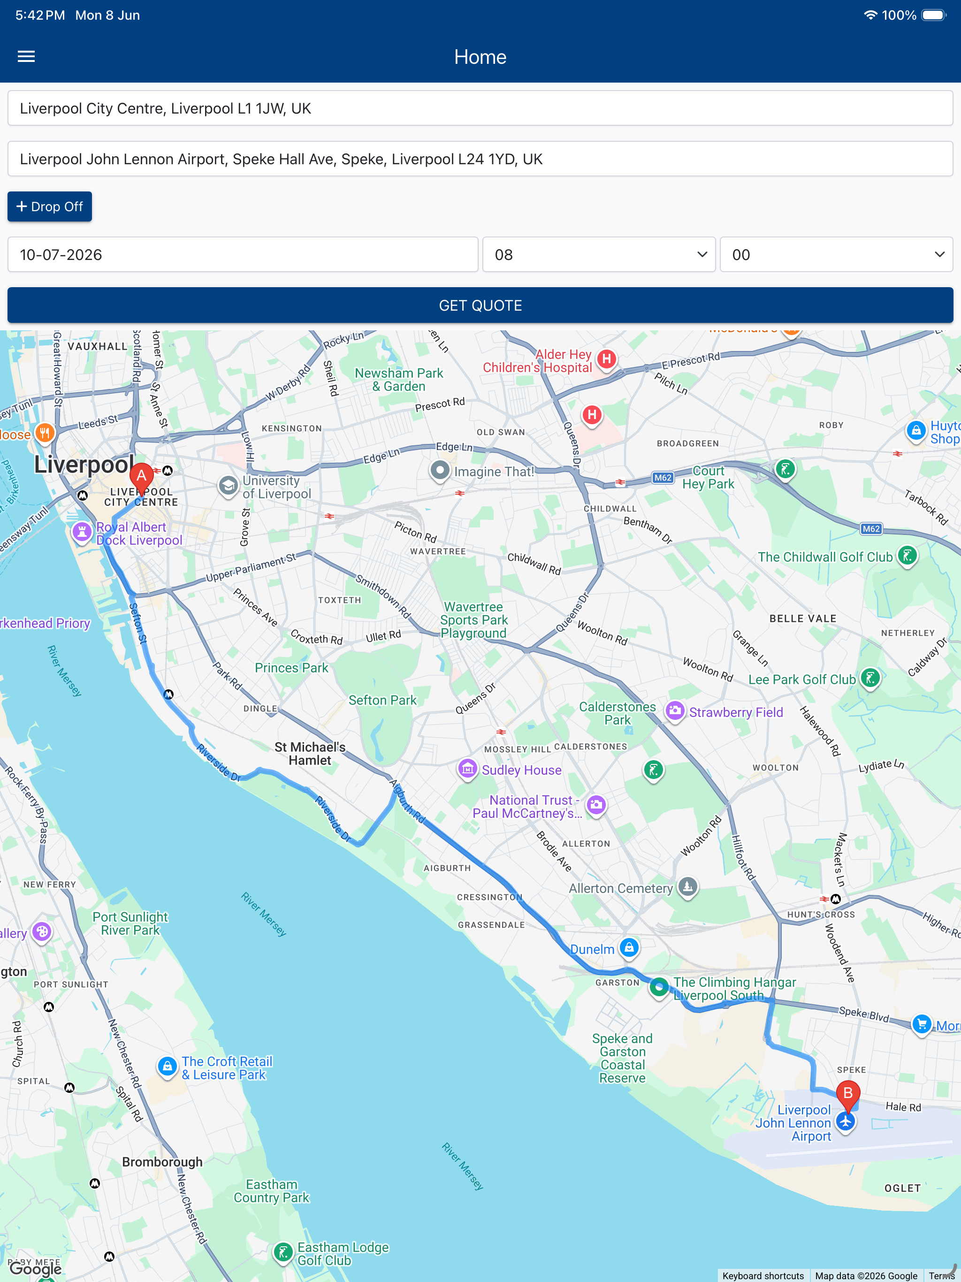Tap the Sefton Park map label
This screenshot has height=1282, width=961.
tap(382, 700)
